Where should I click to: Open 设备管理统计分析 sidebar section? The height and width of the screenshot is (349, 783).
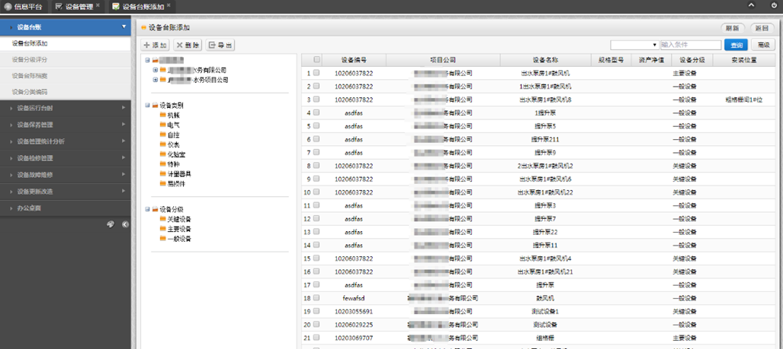click(66, 141)
